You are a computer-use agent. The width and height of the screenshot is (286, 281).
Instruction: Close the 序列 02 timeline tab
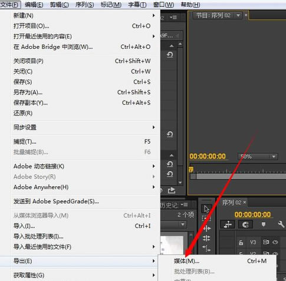pos(244,202)
